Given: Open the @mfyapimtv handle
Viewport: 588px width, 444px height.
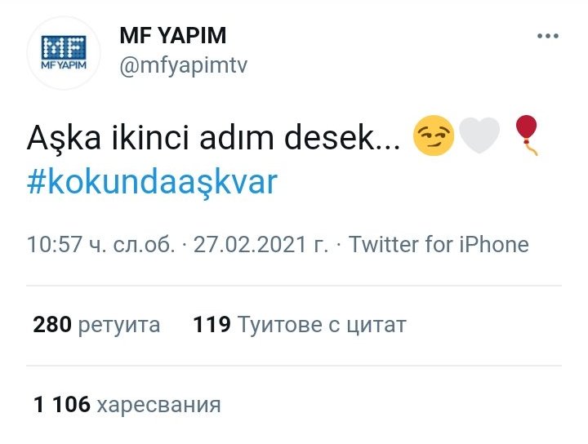Looking at the screenshot, I should pos(183,66).
